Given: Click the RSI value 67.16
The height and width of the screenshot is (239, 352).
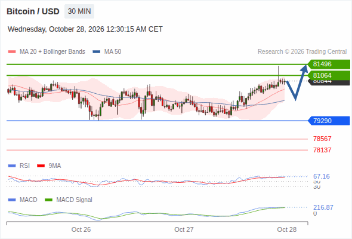Looking at the screenshot, I should coord(322,176).
